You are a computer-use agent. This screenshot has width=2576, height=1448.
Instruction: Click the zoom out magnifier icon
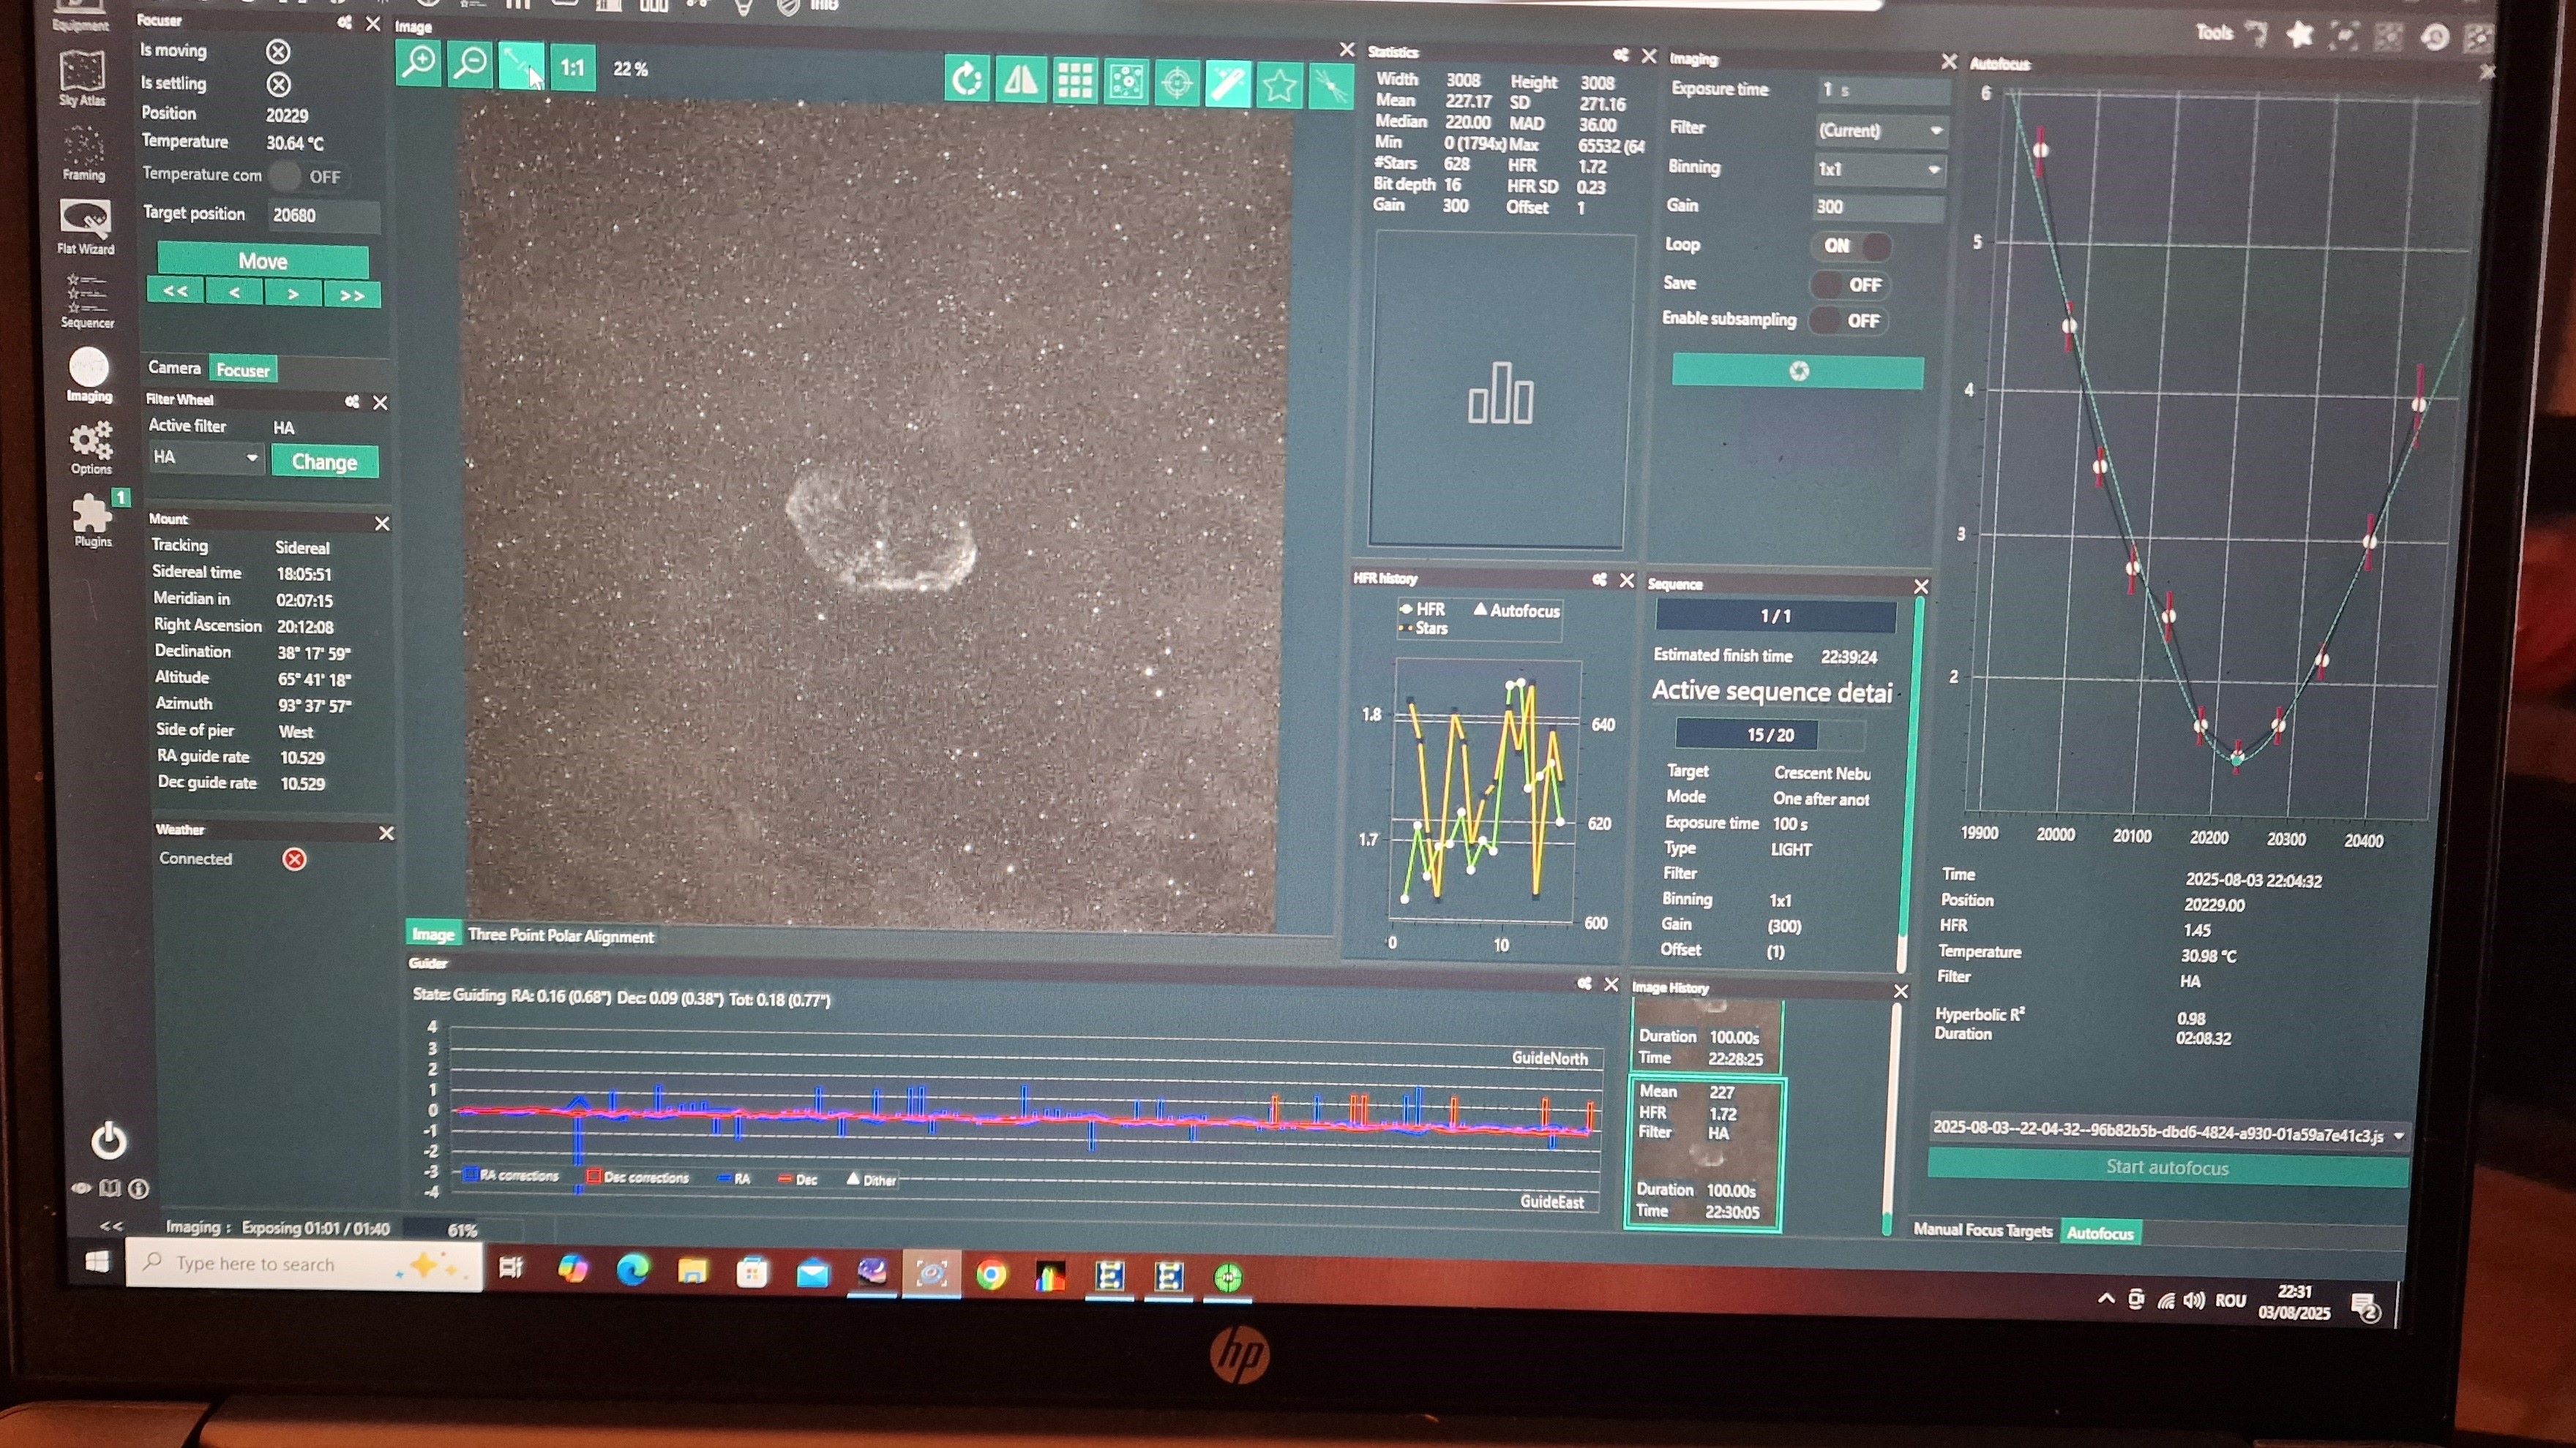(469, 66)
